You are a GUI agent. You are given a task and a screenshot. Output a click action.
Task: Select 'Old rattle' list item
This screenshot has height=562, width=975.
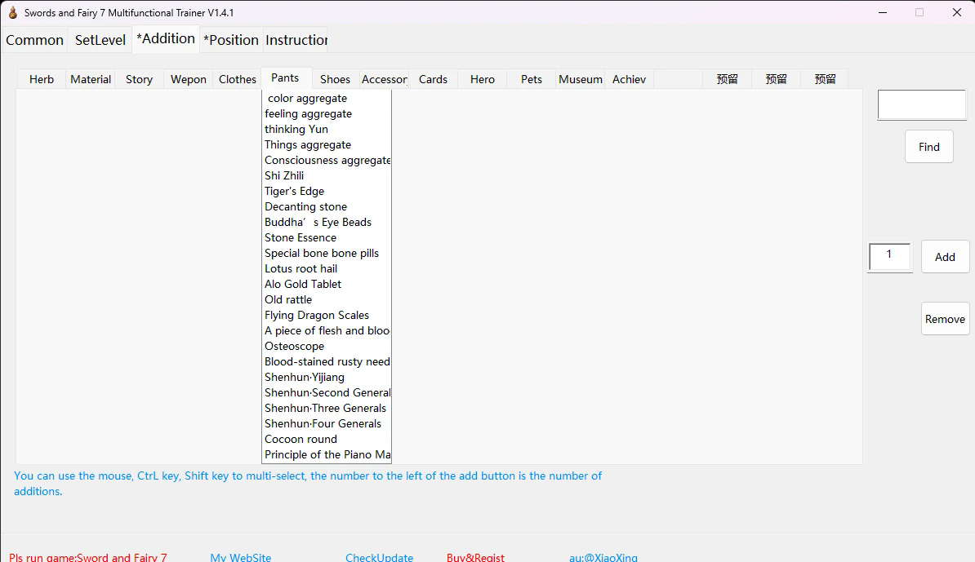coord(327,300)
